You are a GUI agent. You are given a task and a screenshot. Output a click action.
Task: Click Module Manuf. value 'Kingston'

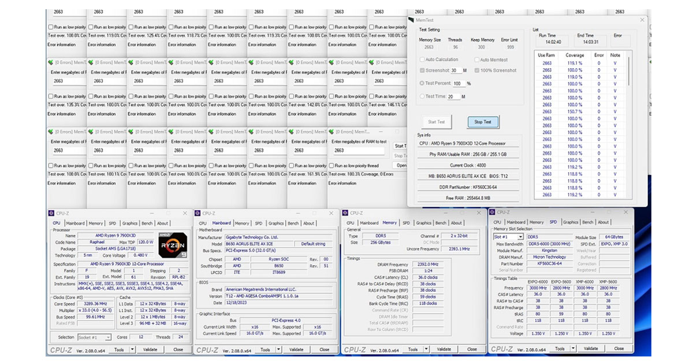coord(549,251)
